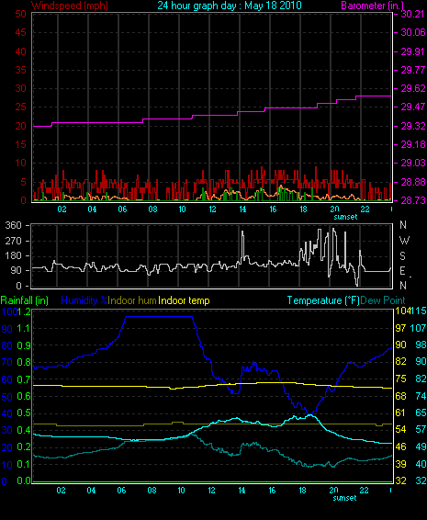427x520 pixels.
Task: Click the blue 100 humidity axis value
Action: 9,311
